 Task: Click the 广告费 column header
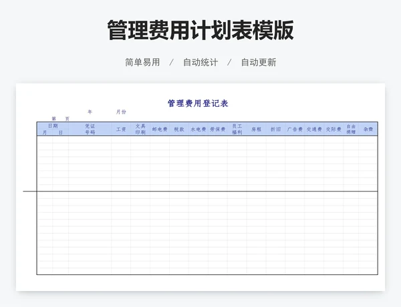(x=295, y=129)
